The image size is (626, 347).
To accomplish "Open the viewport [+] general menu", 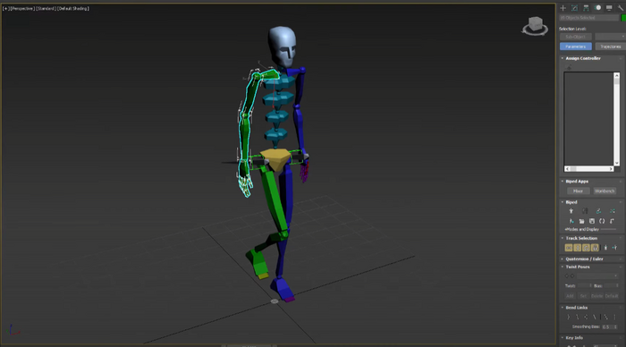I will coord(5,8).
